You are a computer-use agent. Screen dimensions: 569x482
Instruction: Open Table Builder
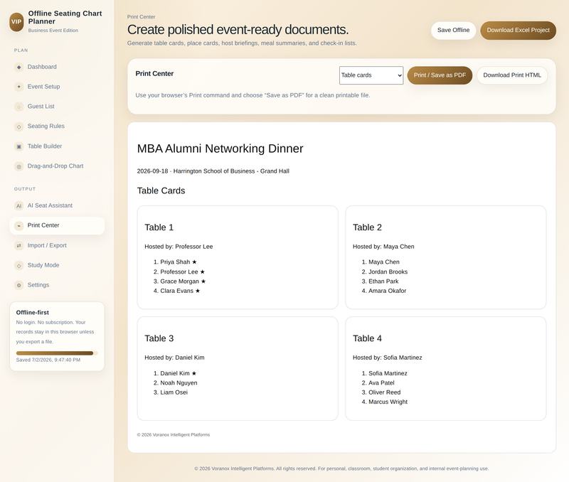(x=57, y=146)
